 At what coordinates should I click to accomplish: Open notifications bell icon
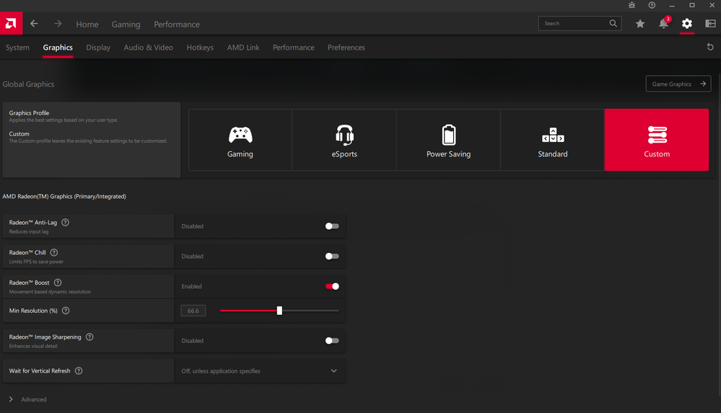point(663,24)
